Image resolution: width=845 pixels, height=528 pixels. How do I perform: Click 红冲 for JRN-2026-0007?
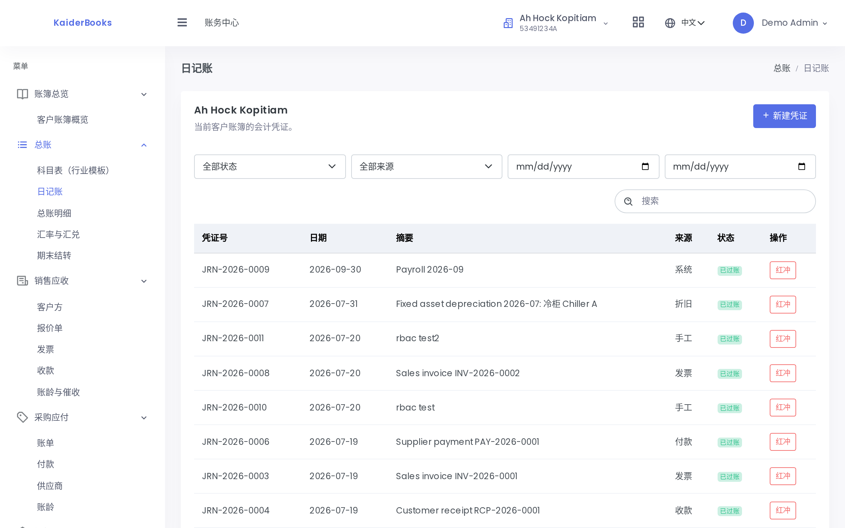click(783, 305)
